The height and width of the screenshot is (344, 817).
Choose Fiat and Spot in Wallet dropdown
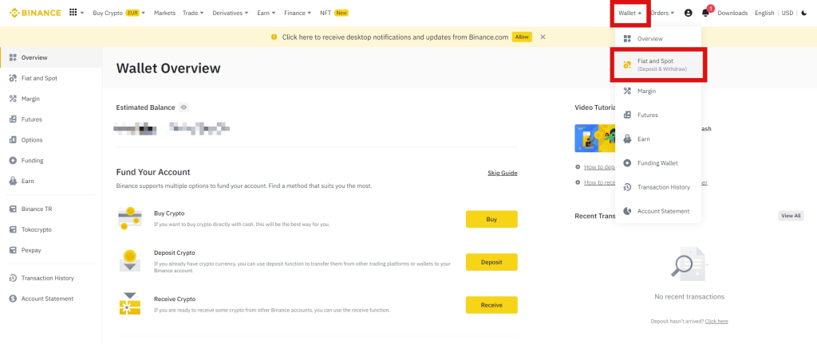click(x=658, y=64)
